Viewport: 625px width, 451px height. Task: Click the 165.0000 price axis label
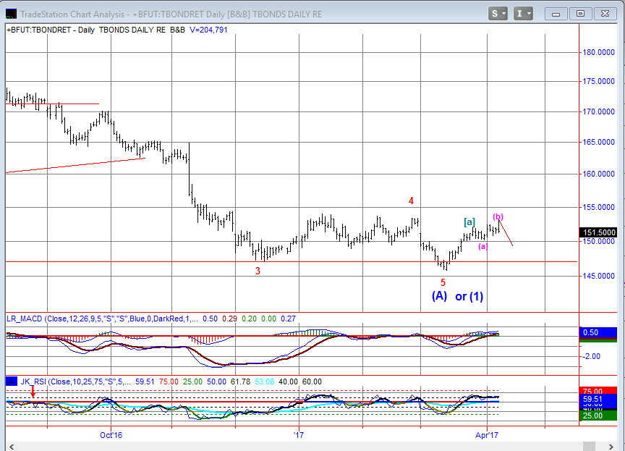coord(598,142)
